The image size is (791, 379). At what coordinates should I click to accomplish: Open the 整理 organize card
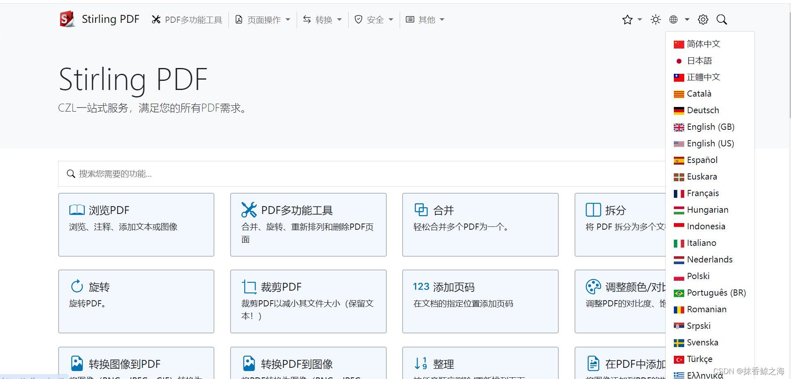[x=480, y=363]
